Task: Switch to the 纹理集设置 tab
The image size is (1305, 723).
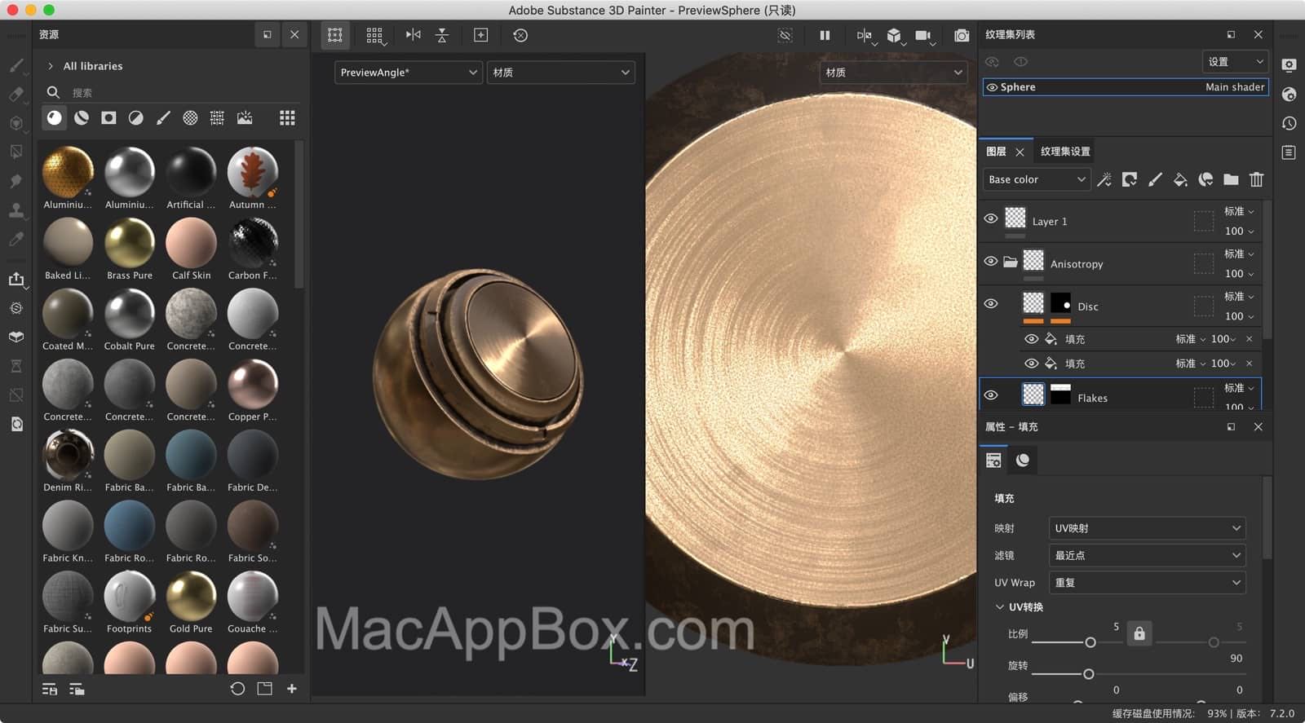Action: click(x=1065, y=152)
